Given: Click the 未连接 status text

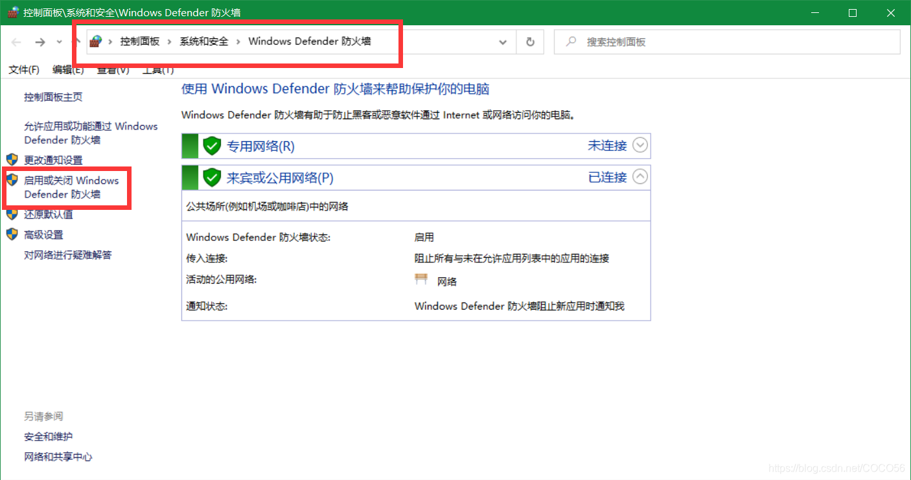Looking at the screenshot, I should pos(607,146).
